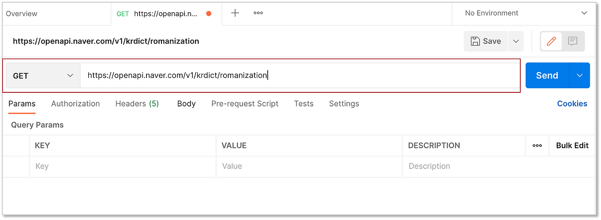The image size is (601, 220).
Task: Open the Headers (5) tab
Action: coord(137,104)
